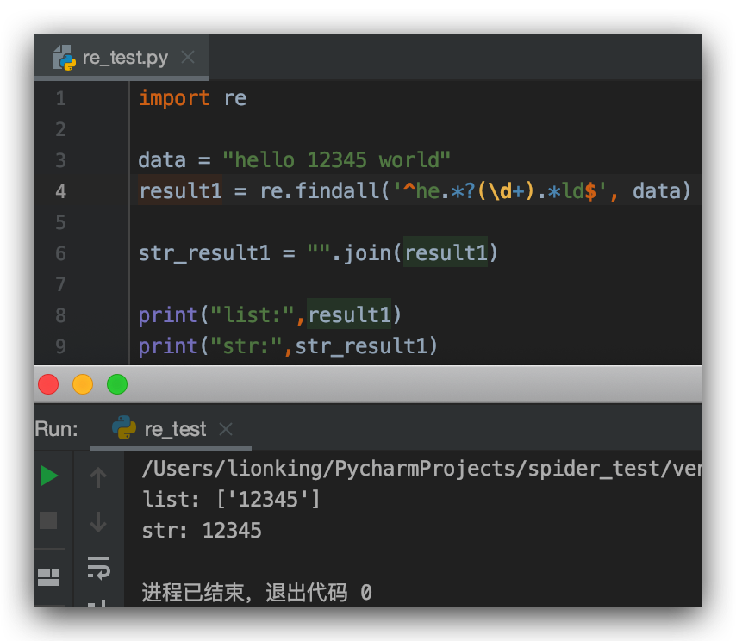Click the Run: panel label
This screenshot has width=736, height=641.
pyautogui.click(x=57, y=429)
